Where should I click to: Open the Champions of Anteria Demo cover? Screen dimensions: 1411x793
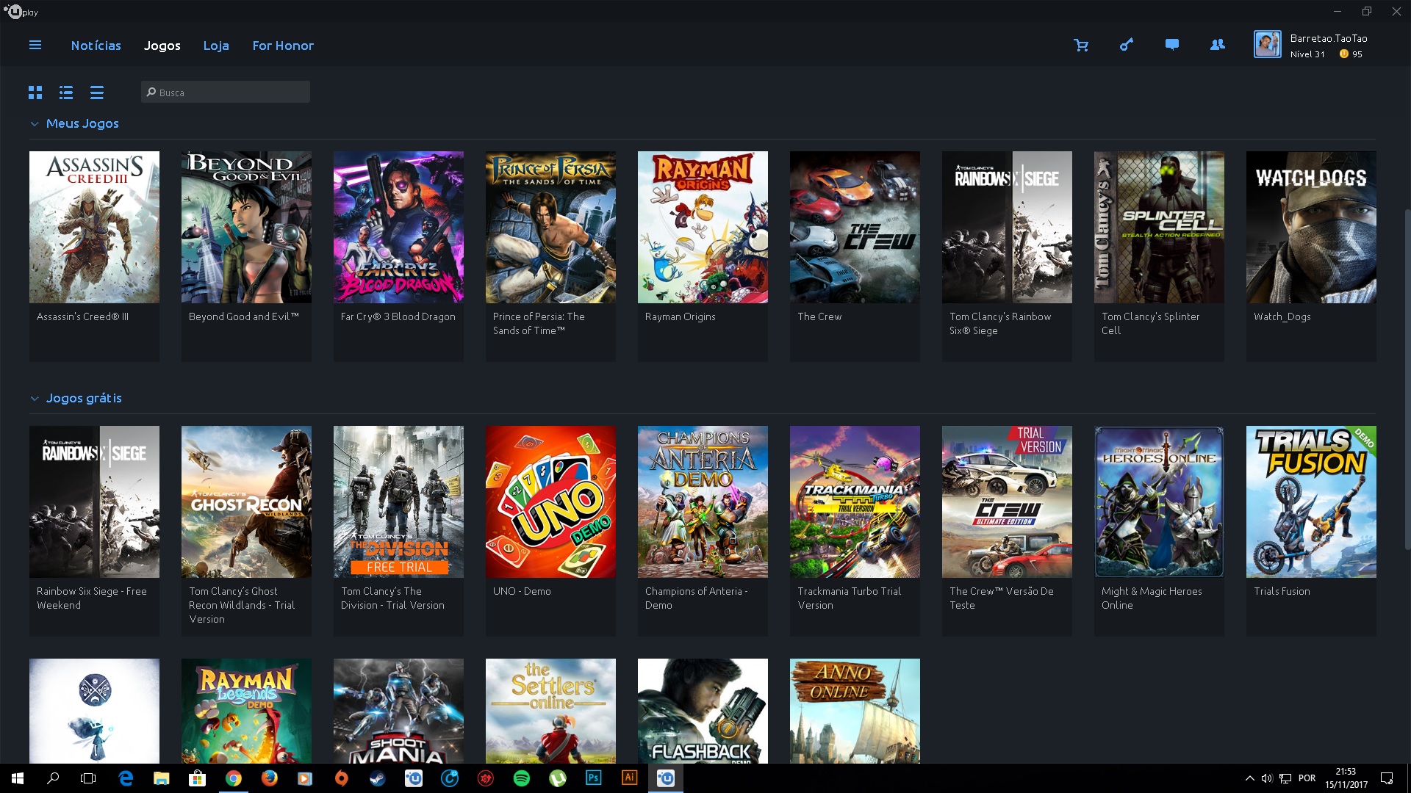pos(703,501)
